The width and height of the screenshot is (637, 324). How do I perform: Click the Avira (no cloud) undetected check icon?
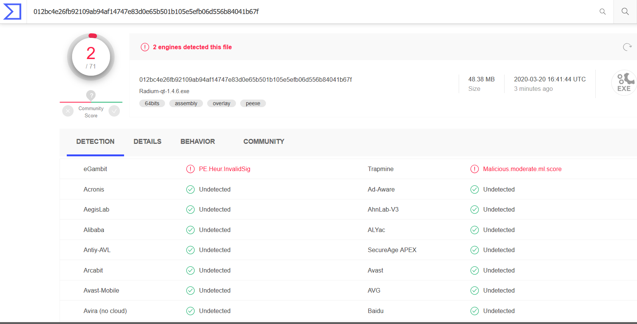[190, 311]
